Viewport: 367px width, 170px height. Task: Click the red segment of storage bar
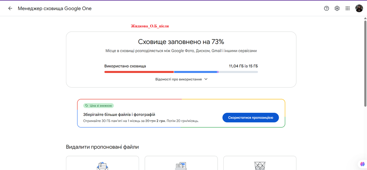[x=139, y=72]
